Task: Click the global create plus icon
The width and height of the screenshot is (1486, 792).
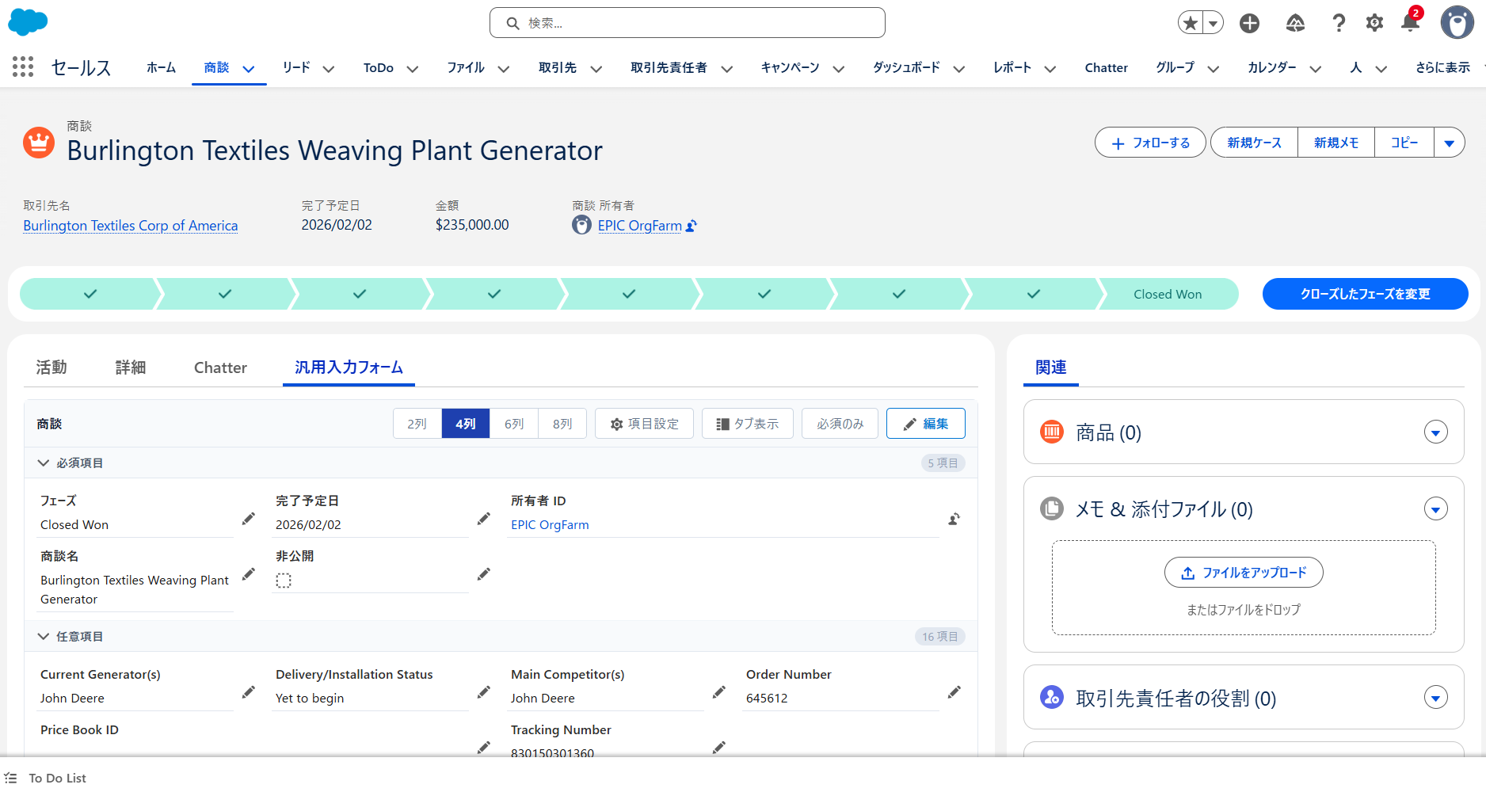Action: 1249,23
